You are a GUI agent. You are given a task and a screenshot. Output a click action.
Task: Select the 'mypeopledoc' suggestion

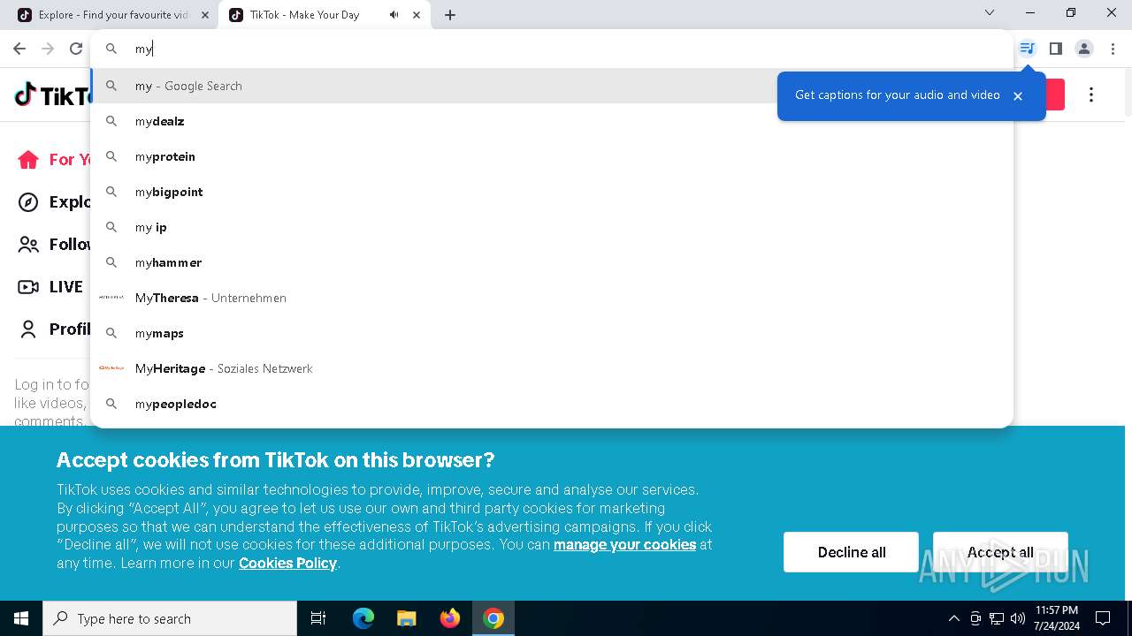tap(552, 404)
